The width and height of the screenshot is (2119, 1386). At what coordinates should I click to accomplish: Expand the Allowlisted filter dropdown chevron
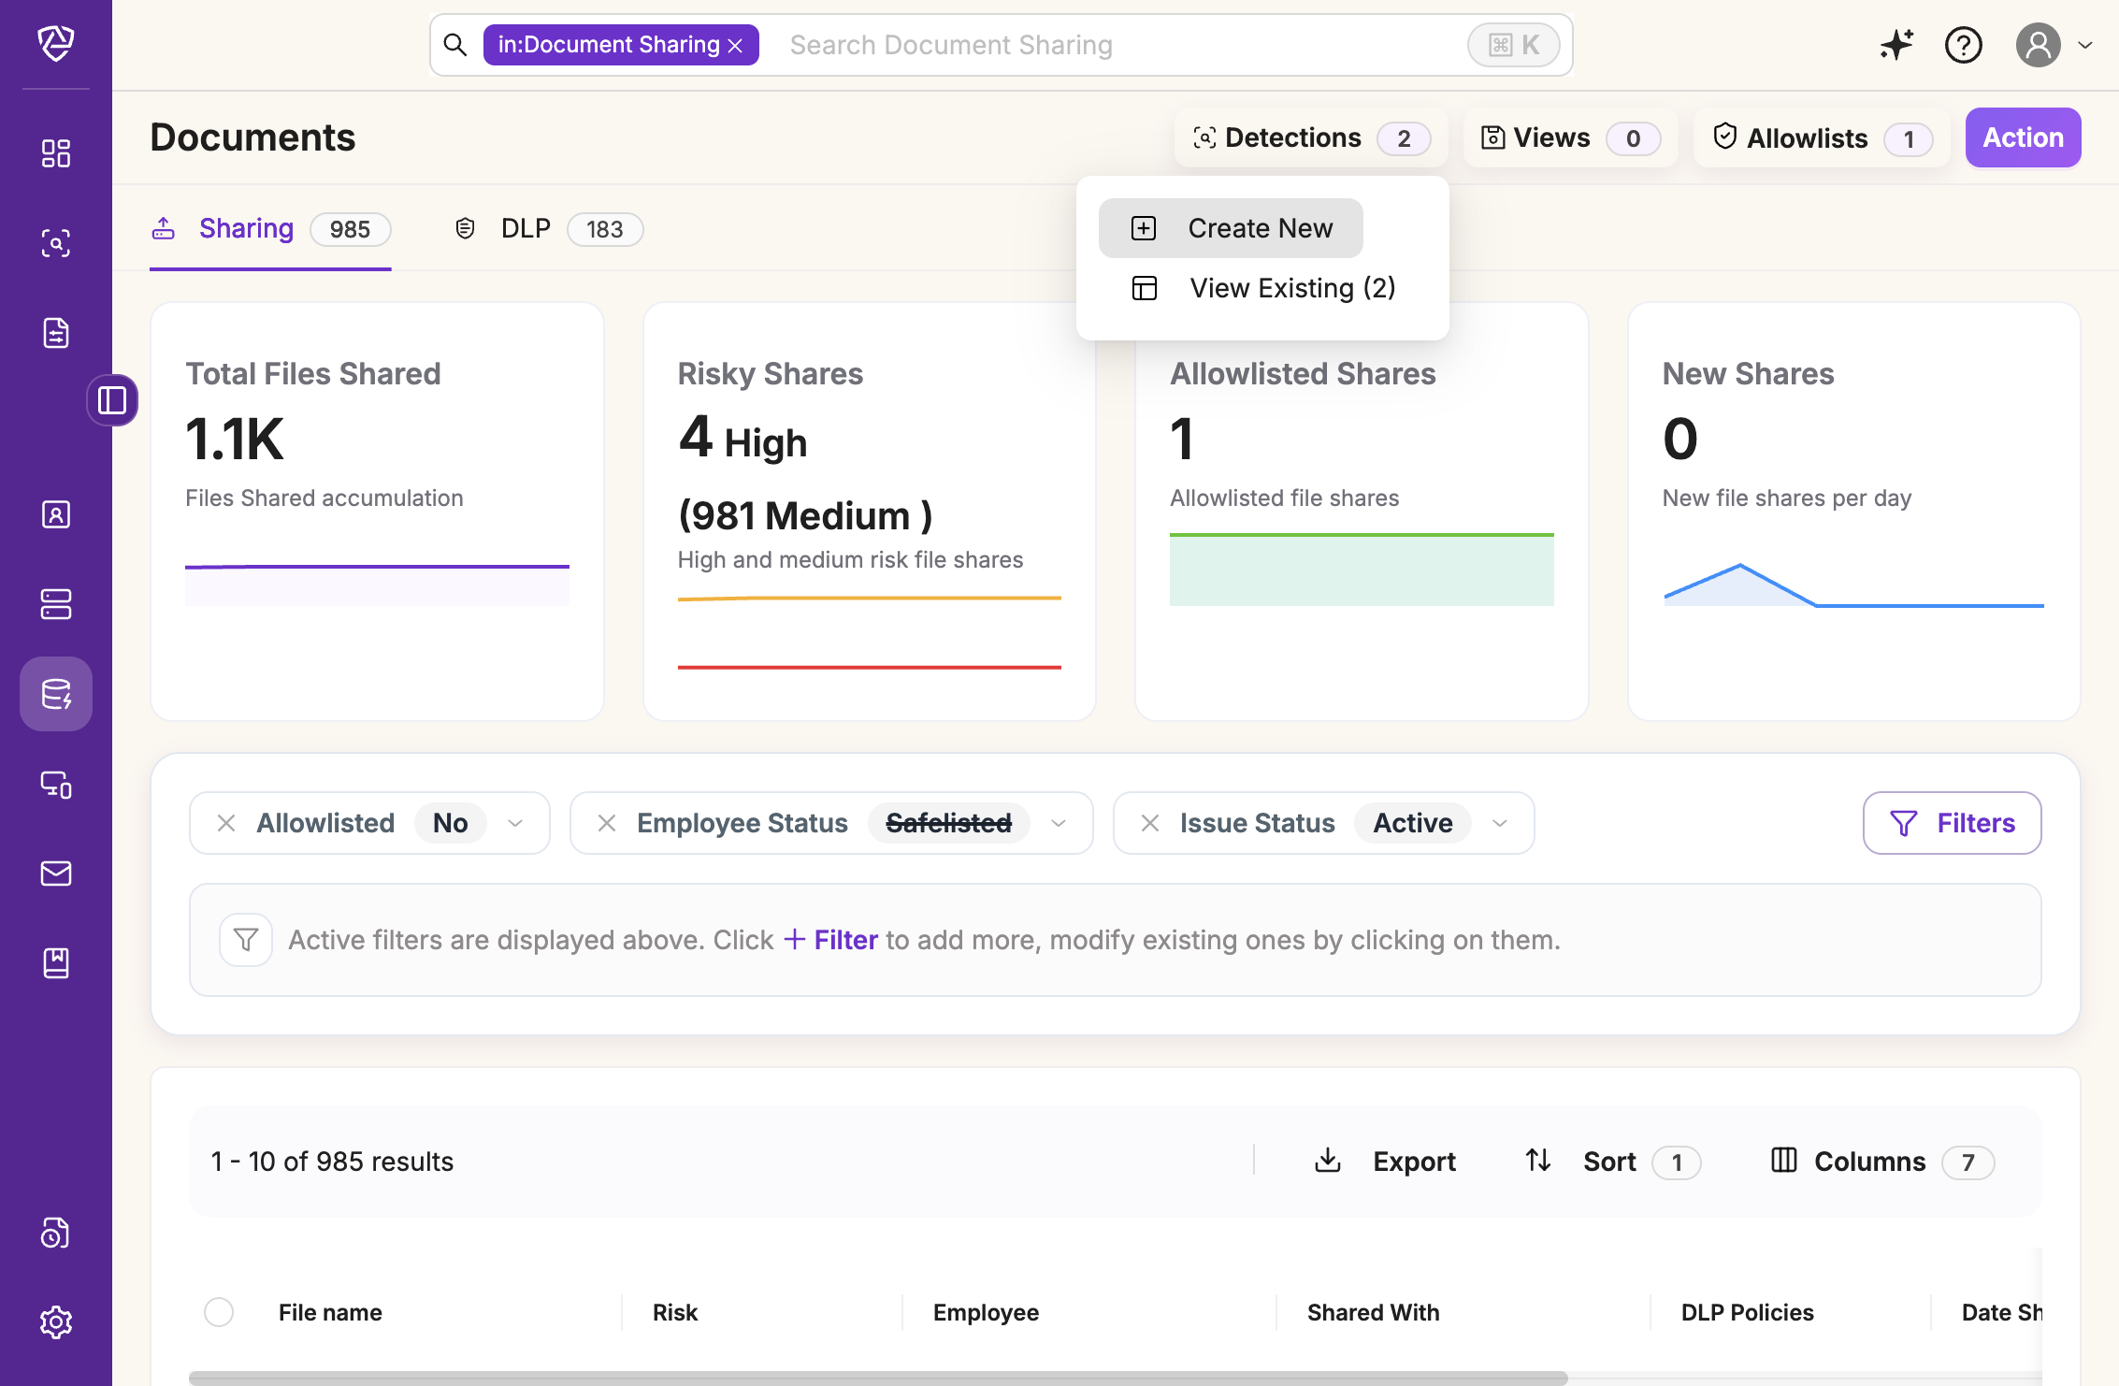[x=515, y=823]
